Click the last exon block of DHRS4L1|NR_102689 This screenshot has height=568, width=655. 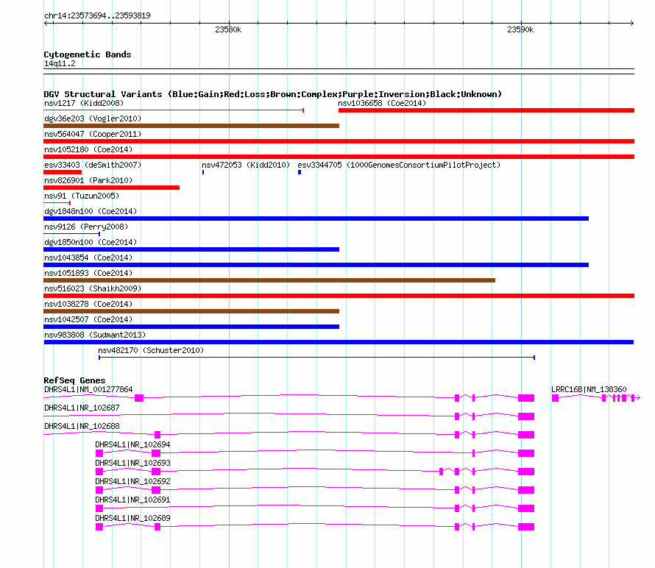(526, 527)
